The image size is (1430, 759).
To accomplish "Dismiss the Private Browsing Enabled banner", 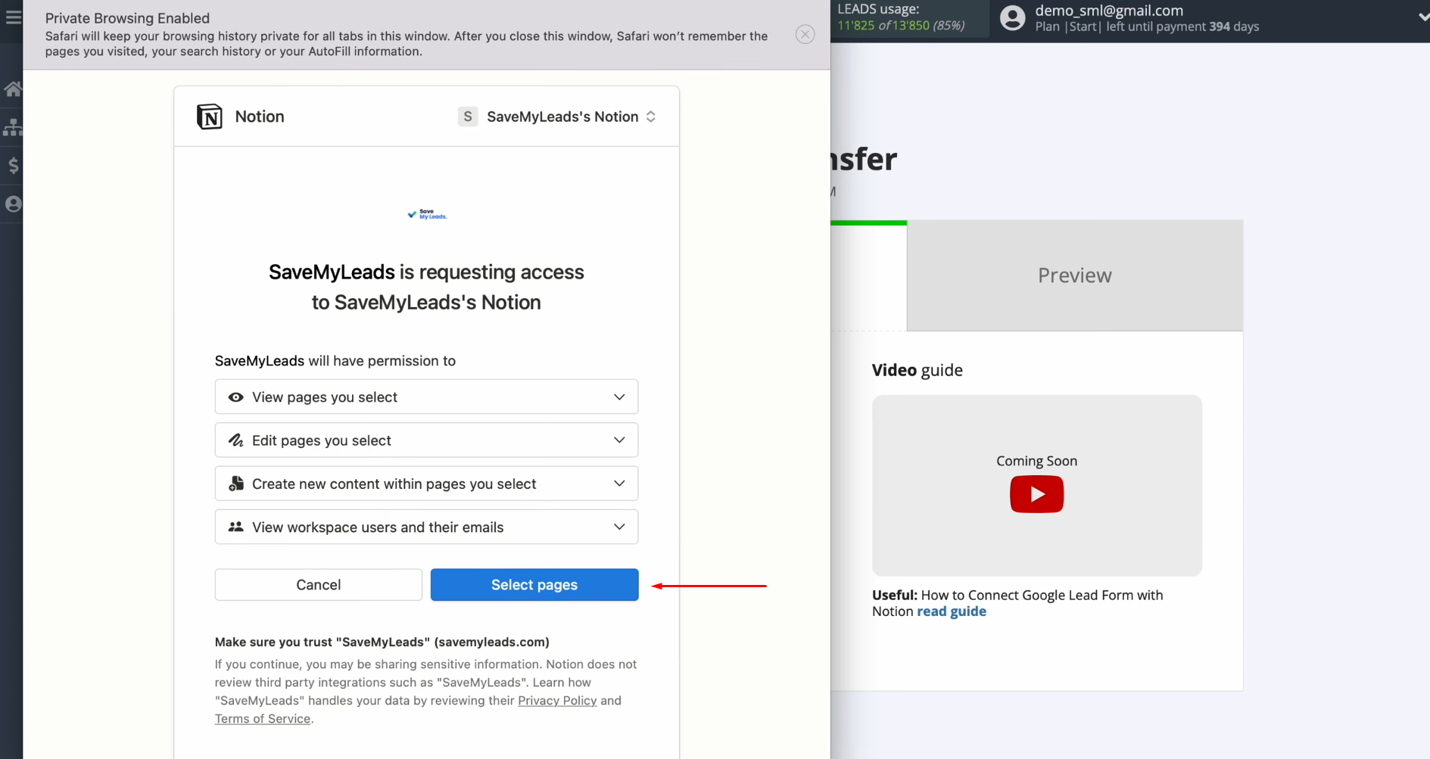I will 805,34.
